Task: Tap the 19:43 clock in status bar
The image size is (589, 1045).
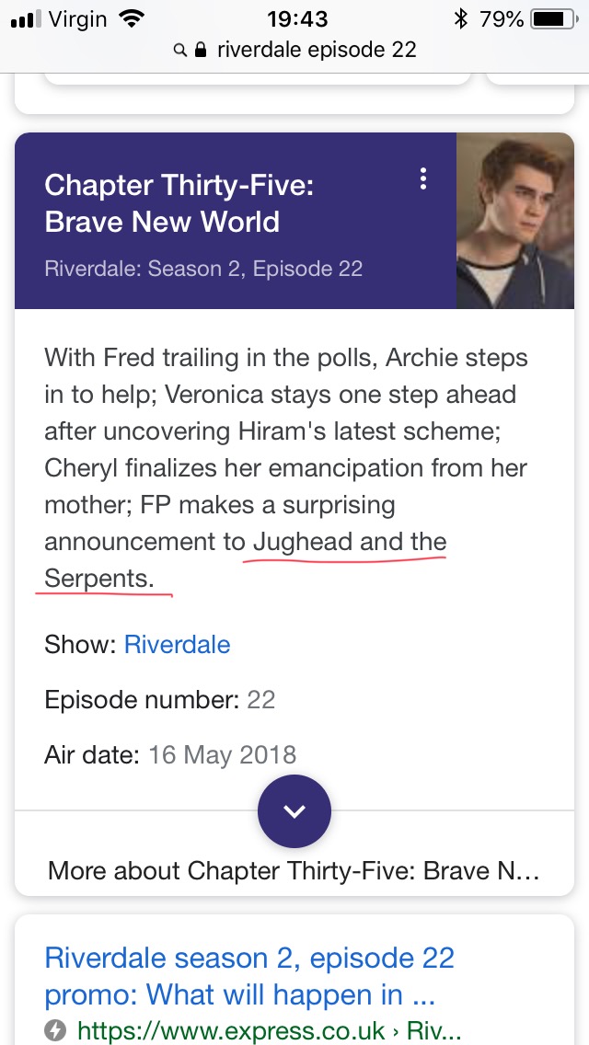Action: pos(299,18)
